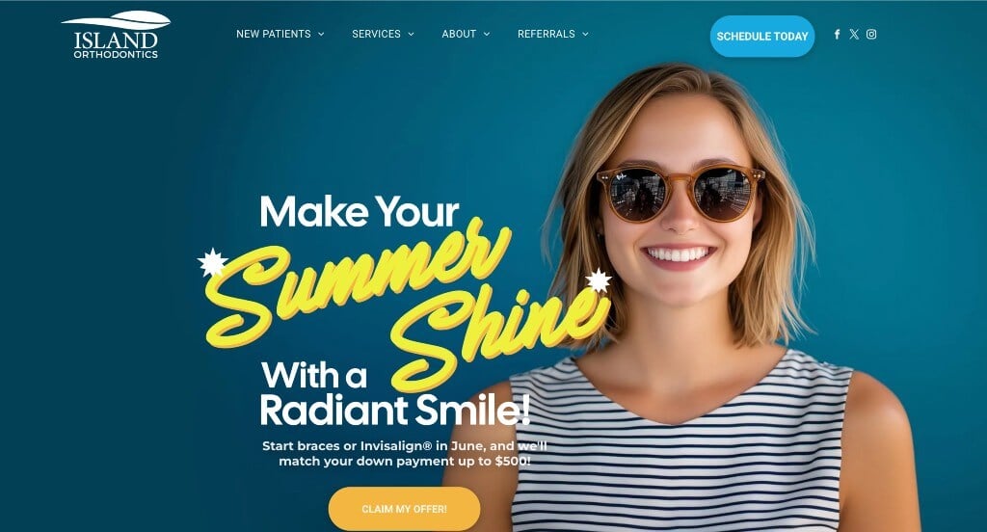The height and width of the screenshot is (532, 987).
Task: Expand the New Patients chevron arrow
Action: (321, 34)
